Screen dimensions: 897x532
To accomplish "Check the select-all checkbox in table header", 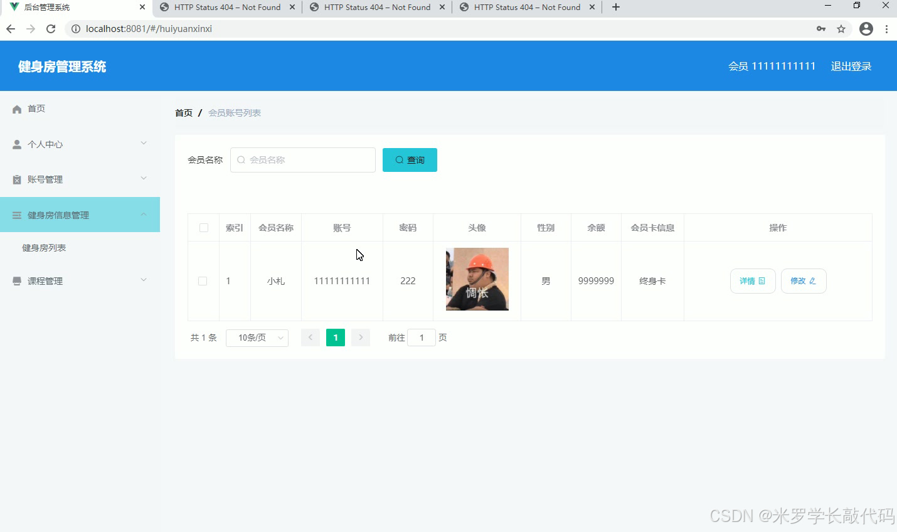I will click(203, 228).
